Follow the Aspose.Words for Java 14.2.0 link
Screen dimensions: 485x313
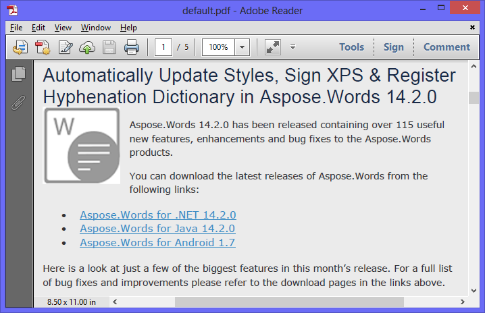[157, 228]
